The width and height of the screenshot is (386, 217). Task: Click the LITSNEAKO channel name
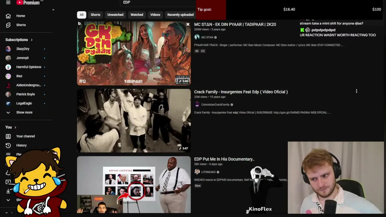[208, 172]
